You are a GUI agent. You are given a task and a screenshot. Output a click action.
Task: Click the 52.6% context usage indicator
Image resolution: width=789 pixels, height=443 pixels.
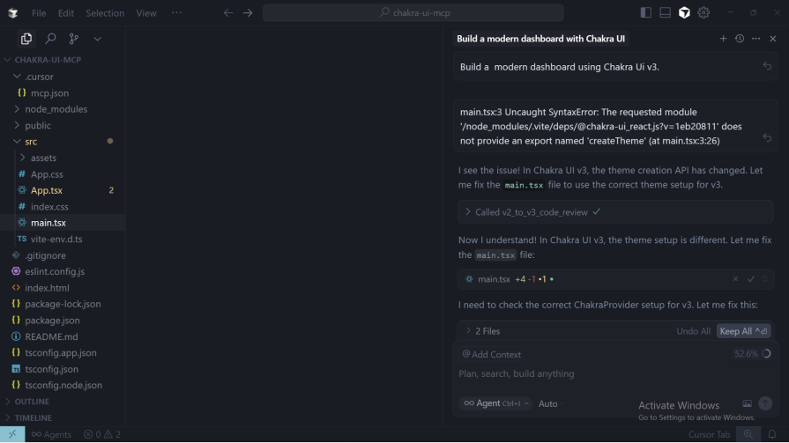(746, 354)
